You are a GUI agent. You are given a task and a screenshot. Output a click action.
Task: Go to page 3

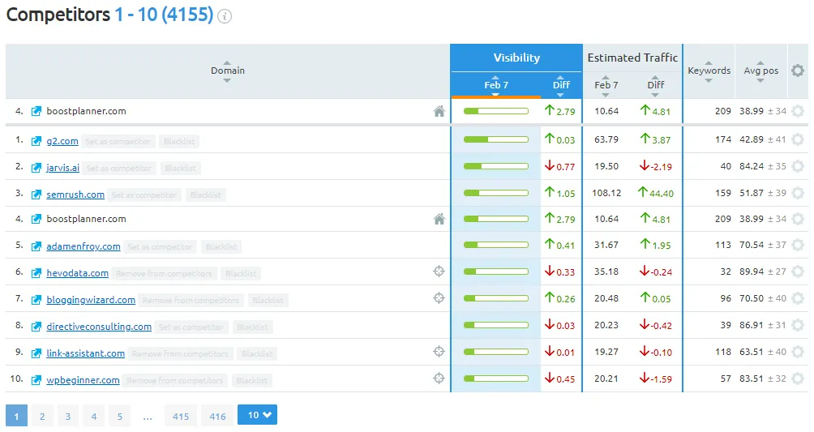68,417
